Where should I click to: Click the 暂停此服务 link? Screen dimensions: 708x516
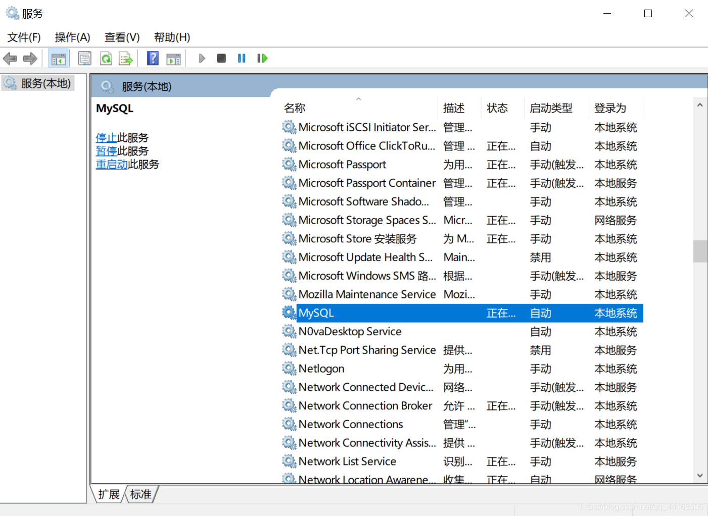(122, 151)
